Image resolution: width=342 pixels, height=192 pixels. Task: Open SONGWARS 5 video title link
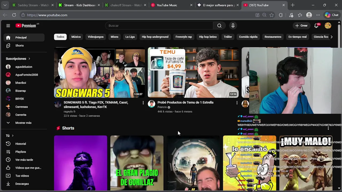pyautogui.click(x=96, y=105)
